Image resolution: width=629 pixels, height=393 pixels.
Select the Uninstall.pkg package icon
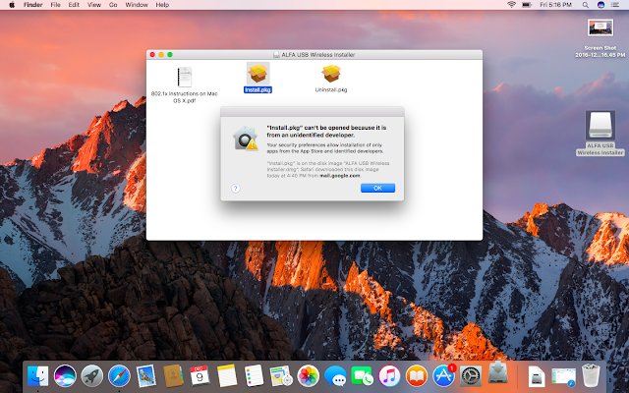pos(331,74)
